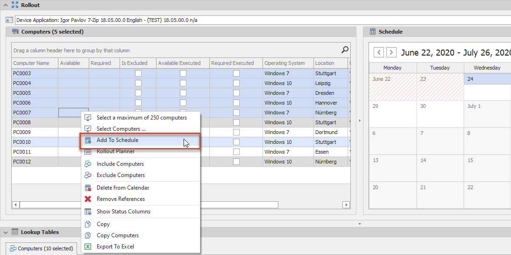
Task: Click Hannover location cell
Action: (x=330, y=103)
